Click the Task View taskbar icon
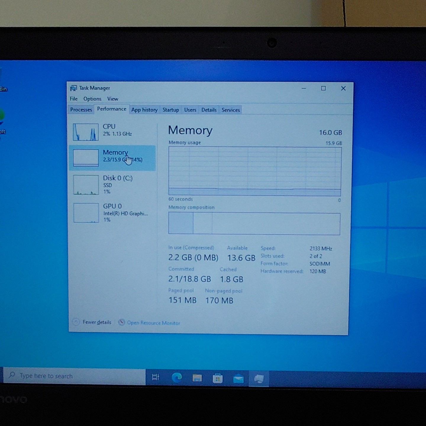This screenshot has height=426, width=426. point(156,377)
